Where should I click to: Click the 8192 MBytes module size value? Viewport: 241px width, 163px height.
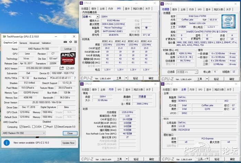[x=113, y=20]
